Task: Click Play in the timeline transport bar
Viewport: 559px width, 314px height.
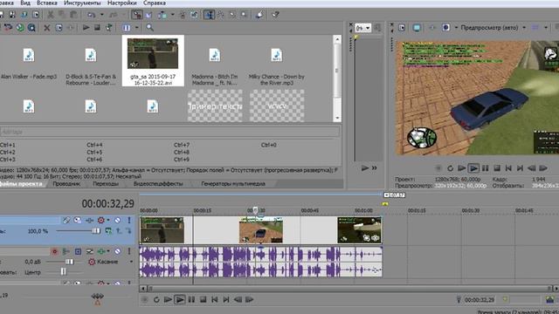Action: pyautogui.click(x=180, y=300)
